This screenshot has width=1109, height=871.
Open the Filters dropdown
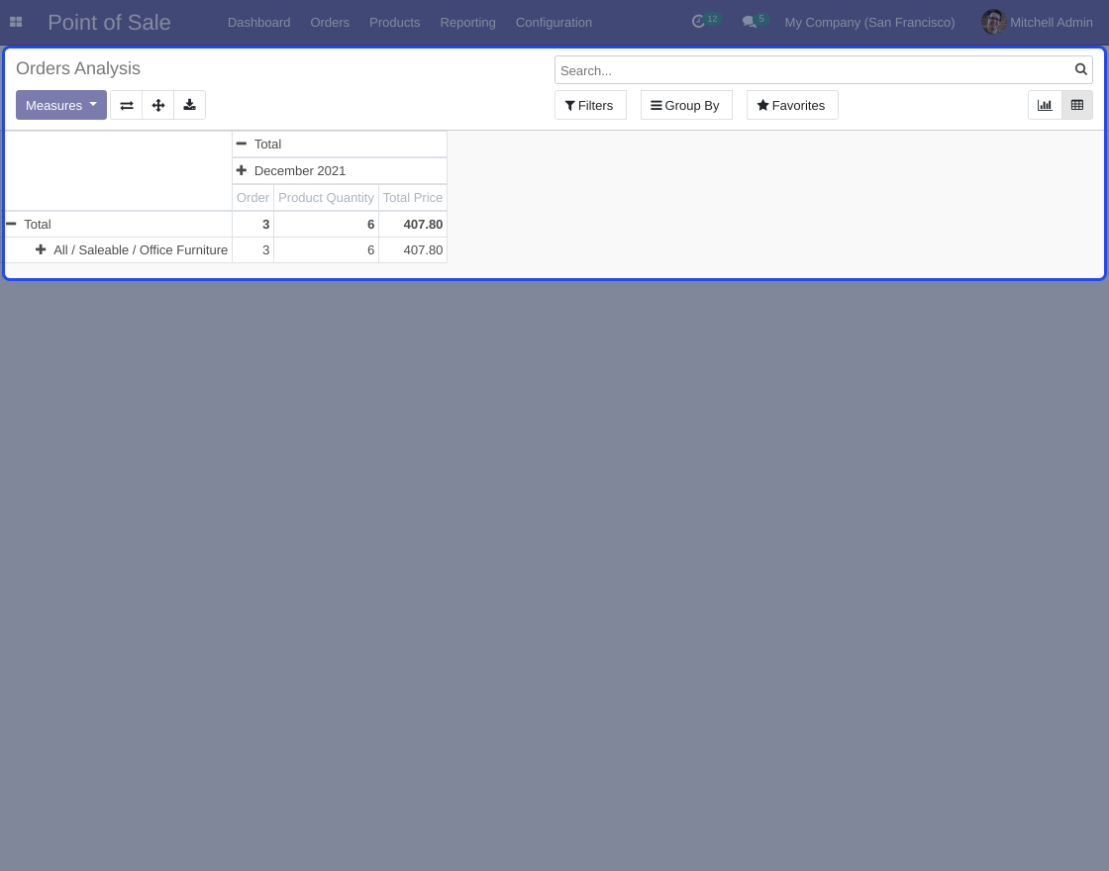[590, 105]
